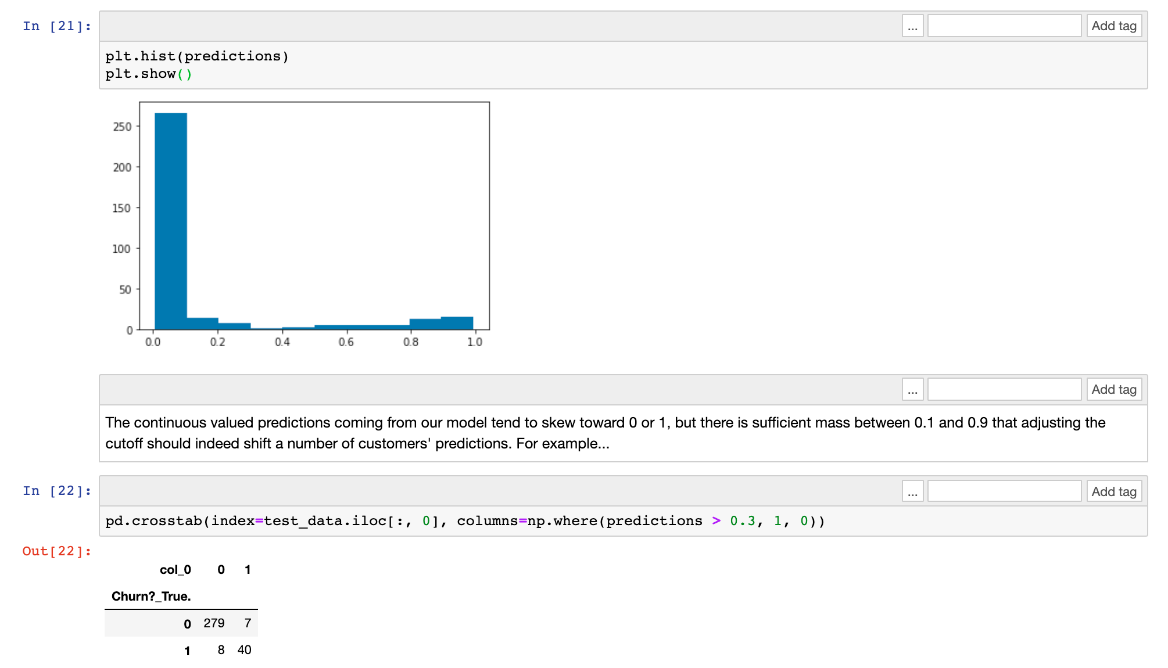1168x668 pixels.
Task: Click the 279 value in crosstab
Action: point(214,623)
